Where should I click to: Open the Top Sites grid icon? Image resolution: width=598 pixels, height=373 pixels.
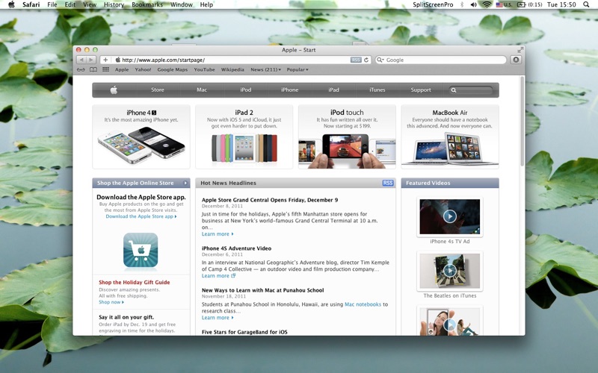click(x=105, y=69)
